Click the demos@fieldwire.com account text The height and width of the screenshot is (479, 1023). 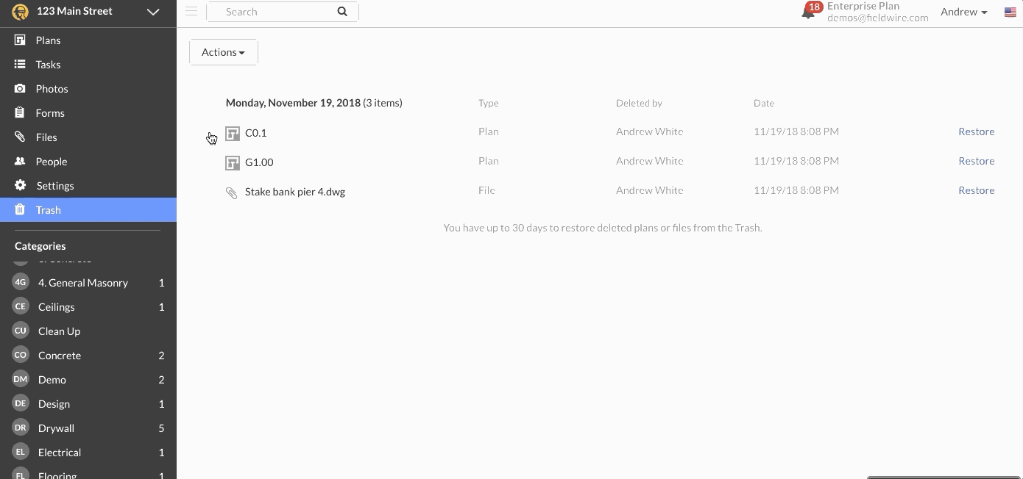[878, 18]
